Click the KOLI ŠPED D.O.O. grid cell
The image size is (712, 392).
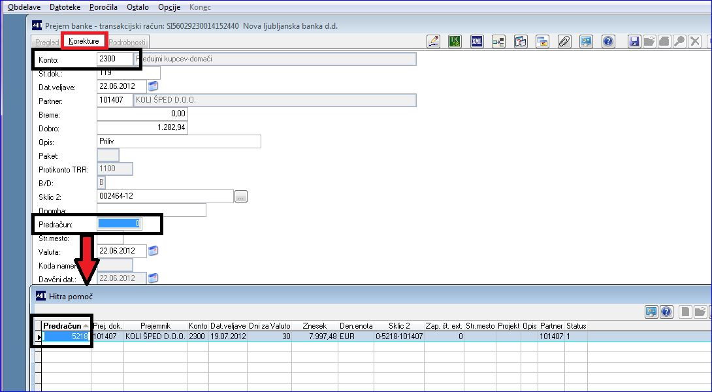point(155,336)
